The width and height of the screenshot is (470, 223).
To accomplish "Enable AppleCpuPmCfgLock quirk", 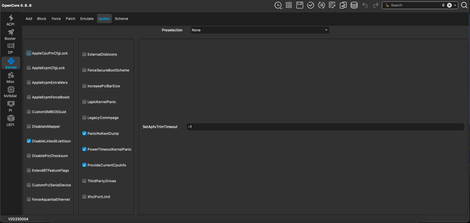I will [29, 53].
